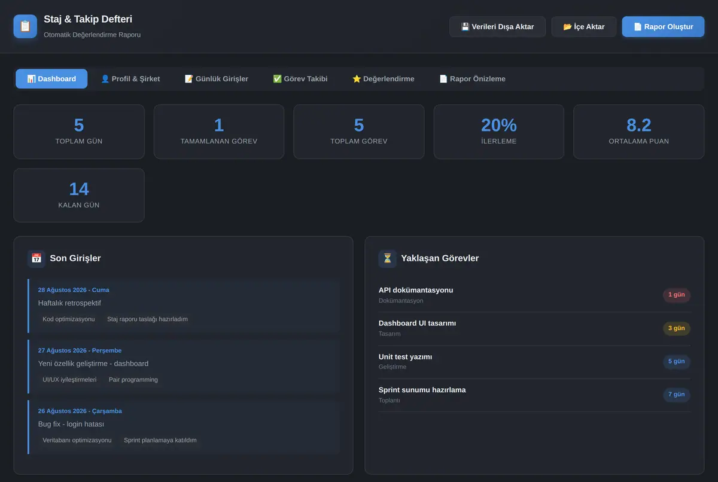Click the hourglass icon beside Yaklaşan Görevler

click(388, 258)
